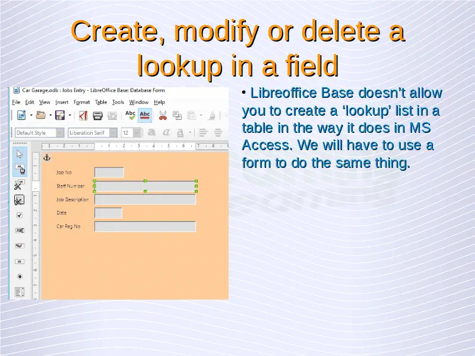This screenshot has height=356, width=475.
Task: Open the Save dropdown arrow
Action: 69,115
